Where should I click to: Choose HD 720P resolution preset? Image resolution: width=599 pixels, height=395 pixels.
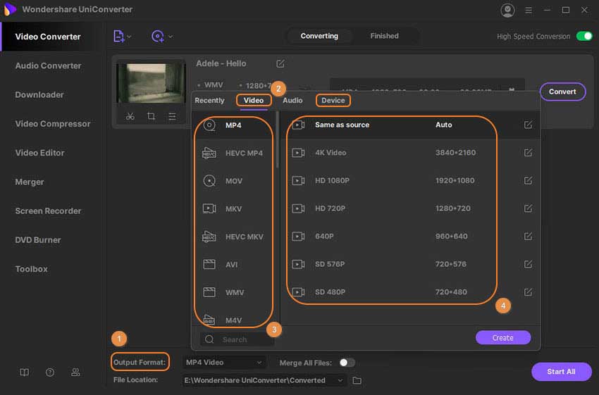(411, 208)
